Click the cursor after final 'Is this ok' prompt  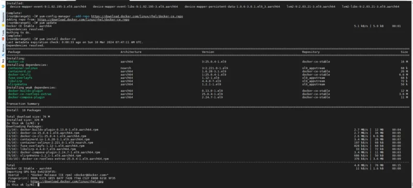tap(38, 184)
